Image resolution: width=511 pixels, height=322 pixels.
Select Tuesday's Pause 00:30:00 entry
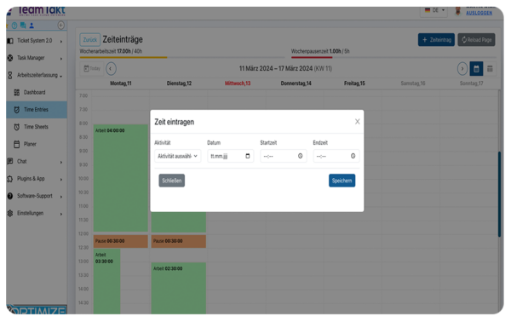179,241
